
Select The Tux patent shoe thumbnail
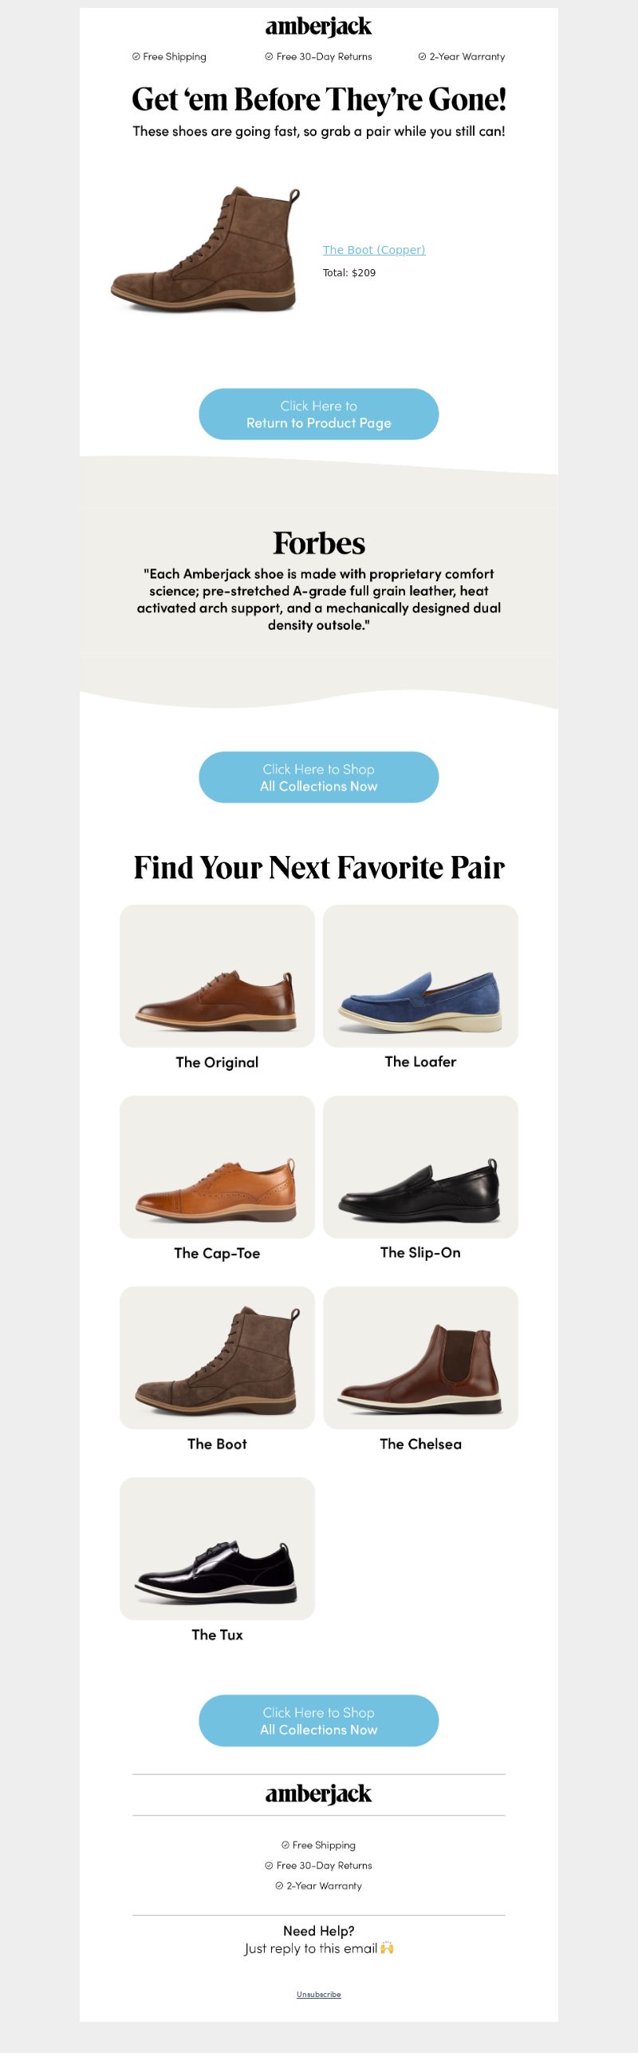217,1549
